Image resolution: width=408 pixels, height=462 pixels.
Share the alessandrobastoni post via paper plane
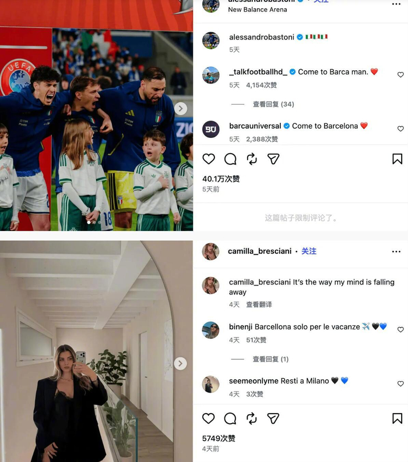[273, 159]
